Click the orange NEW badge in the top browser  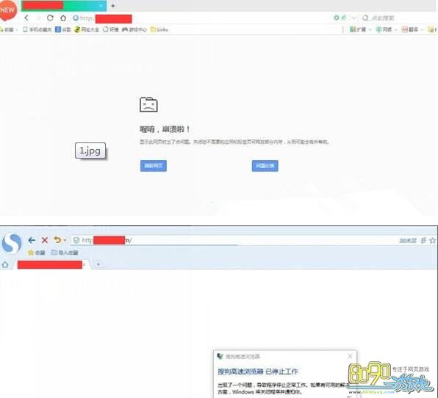tap(8, 10)
